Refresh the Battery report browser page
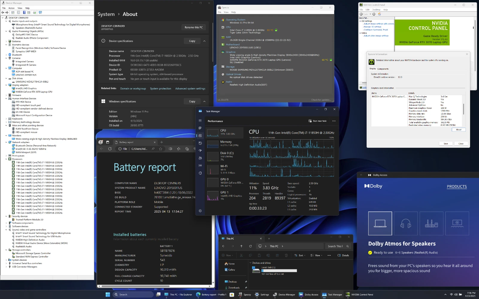 point(110,149)
